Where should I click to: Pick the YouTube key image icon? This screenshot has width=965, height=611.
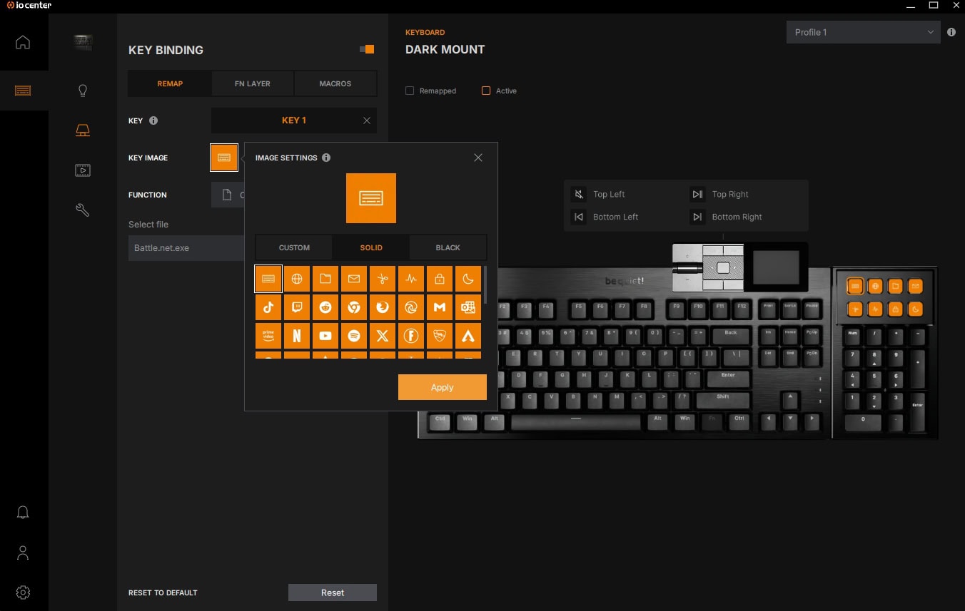tap(325, 336)
